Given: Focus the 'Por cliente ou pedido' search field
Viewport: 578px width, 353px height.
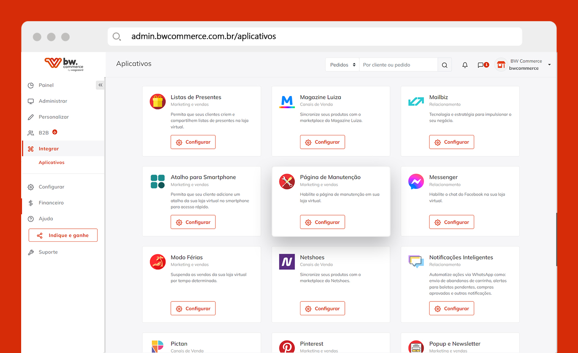Looking at the screenshot, I should [x=398, y=65].
